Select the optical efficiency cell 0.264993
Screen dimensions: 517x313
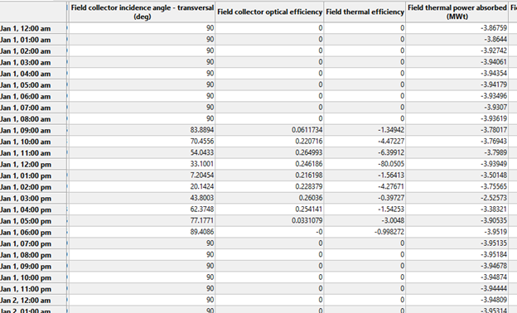coord(269,153)
